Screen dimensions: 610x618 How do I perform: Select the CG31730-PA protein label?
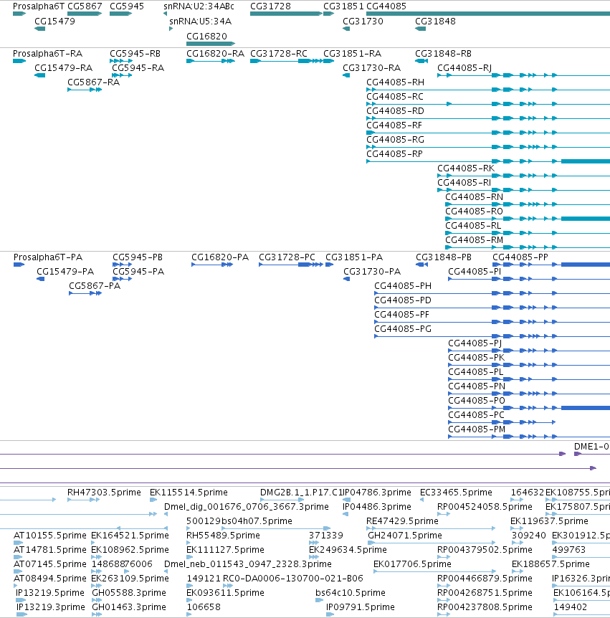pos(372,272)
